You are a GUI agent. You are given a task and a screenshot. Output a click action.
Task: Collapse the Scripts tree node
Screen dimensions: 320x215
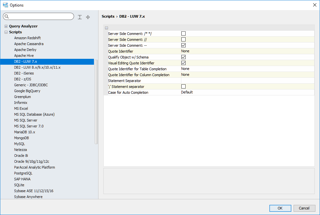tap(6, 32)
